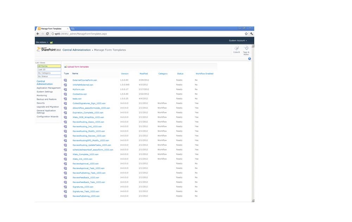The height and width of the screenshot is (222, 352).
Task: Sort list by Version column header
Action: (124, 74)
